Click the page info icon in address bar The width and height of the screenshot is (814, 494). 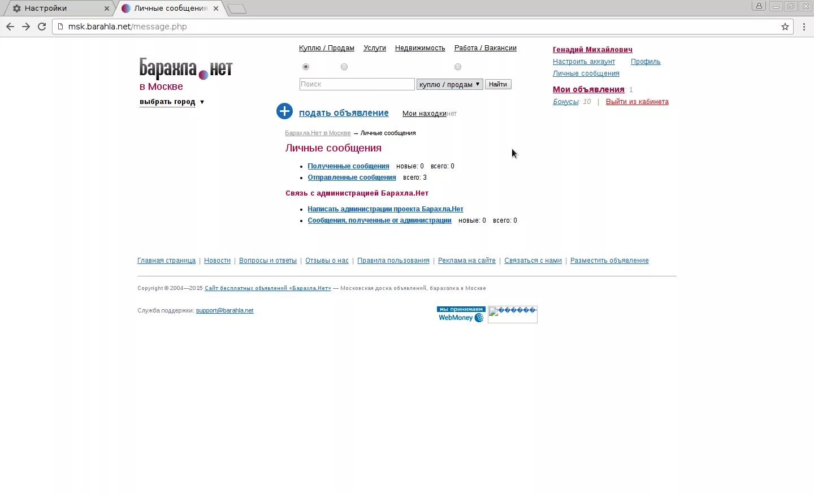coord(60,27)
